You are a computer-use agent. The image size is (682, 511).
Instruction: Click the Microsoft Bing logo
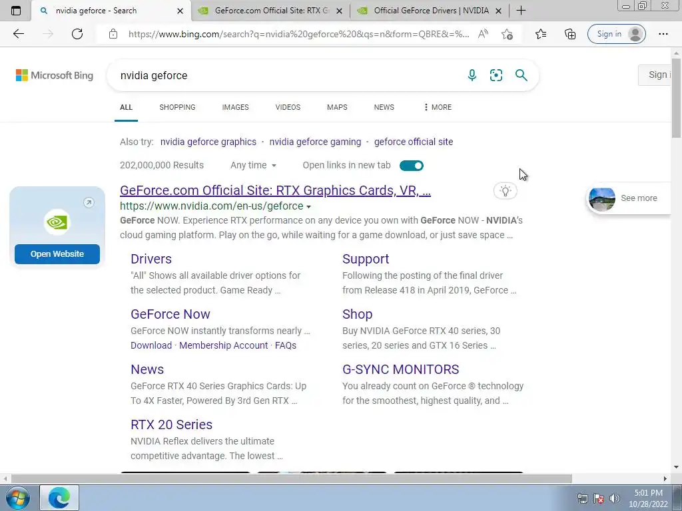[x=55, y=75]
